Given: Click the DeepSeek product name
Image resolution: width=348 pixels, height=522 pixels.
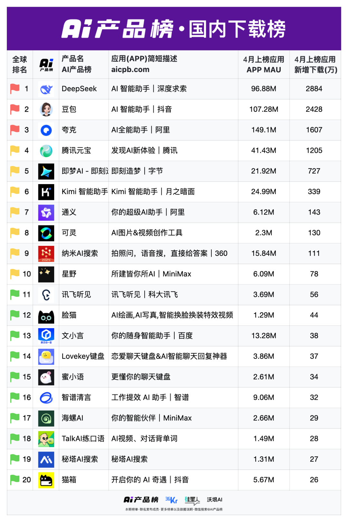Looking at the screenshot, I should pos(79,89).
